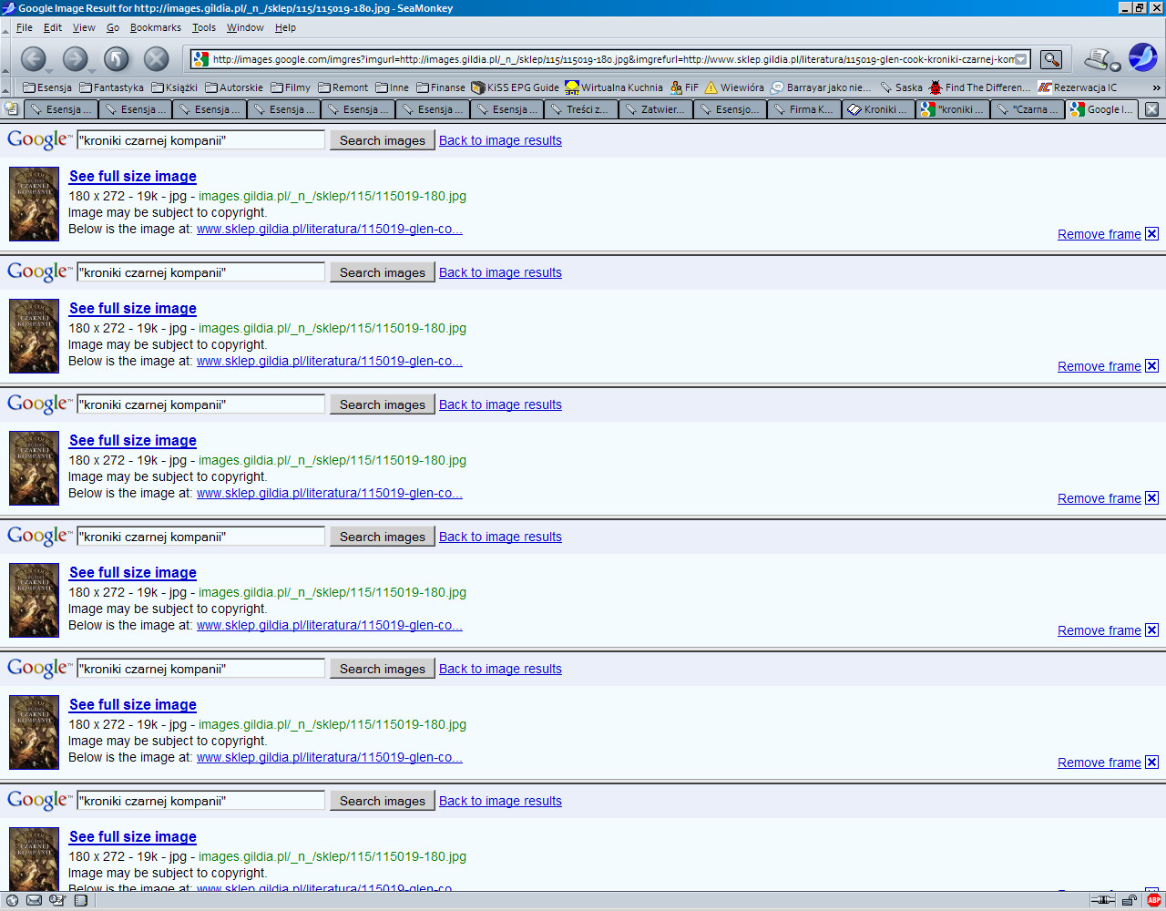Expand the Print button dropdown arrow
The width and height of the screenshot is (1166, 911).
1115,67
